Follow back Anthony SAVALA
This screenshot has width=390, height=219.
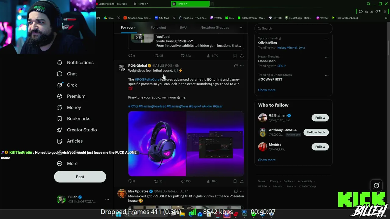316,132
